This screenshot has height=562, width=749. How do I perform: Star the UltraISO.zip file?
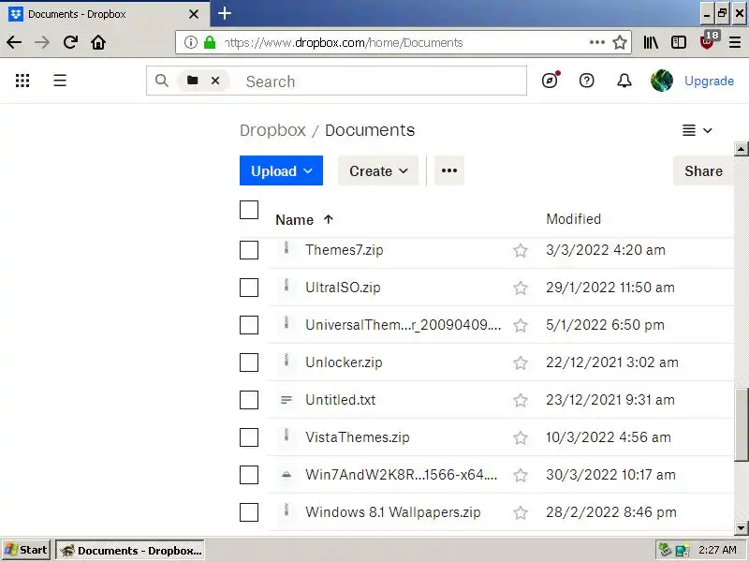521,288
